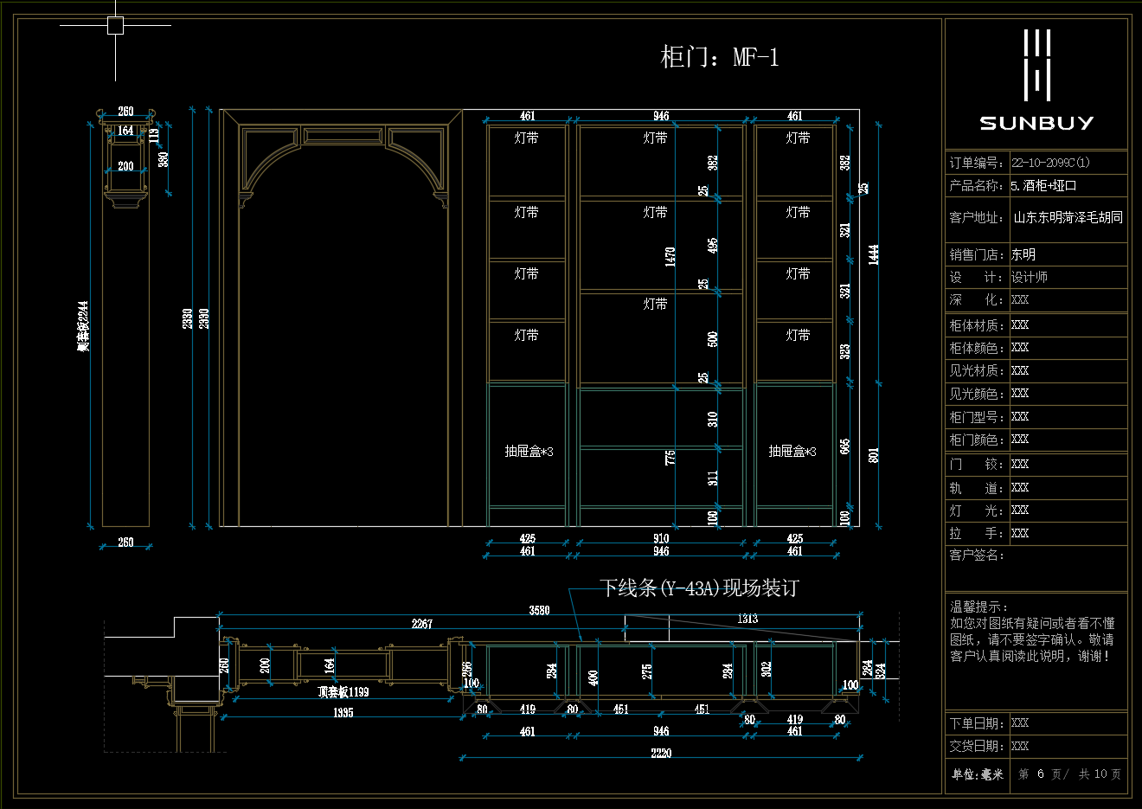
Task: Select the 2220 dimension at the bottom
Action: tap(661, 753)
